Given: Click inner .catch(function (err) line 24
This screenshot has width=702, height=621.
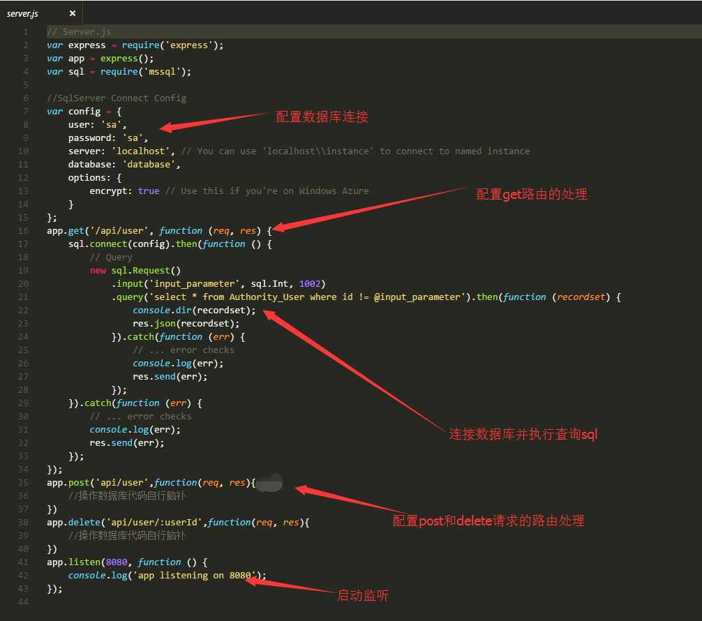Looking at the screenshot, I should point(178,337).
